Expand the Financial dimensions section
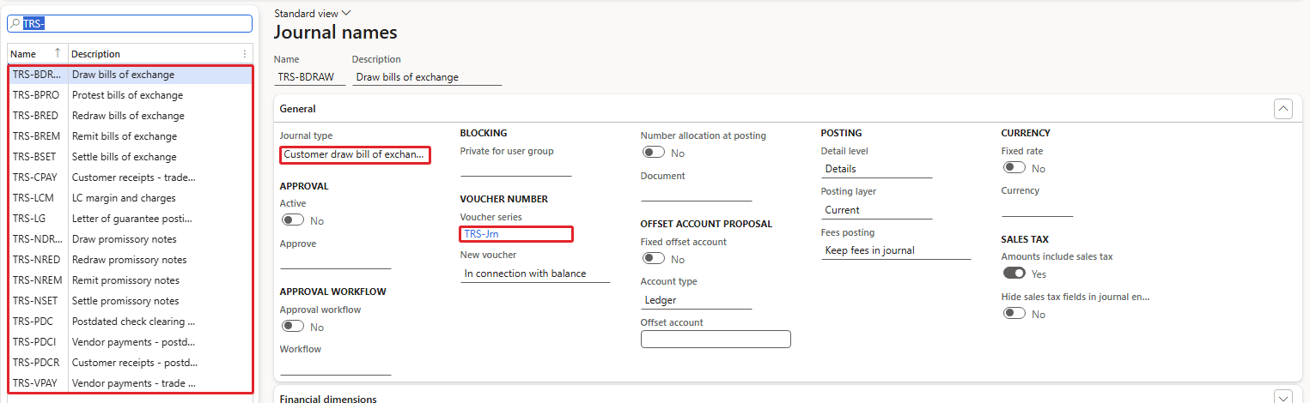This screenshot has height=403, width=1310. pyautogui.click(x=1283, y=399)
